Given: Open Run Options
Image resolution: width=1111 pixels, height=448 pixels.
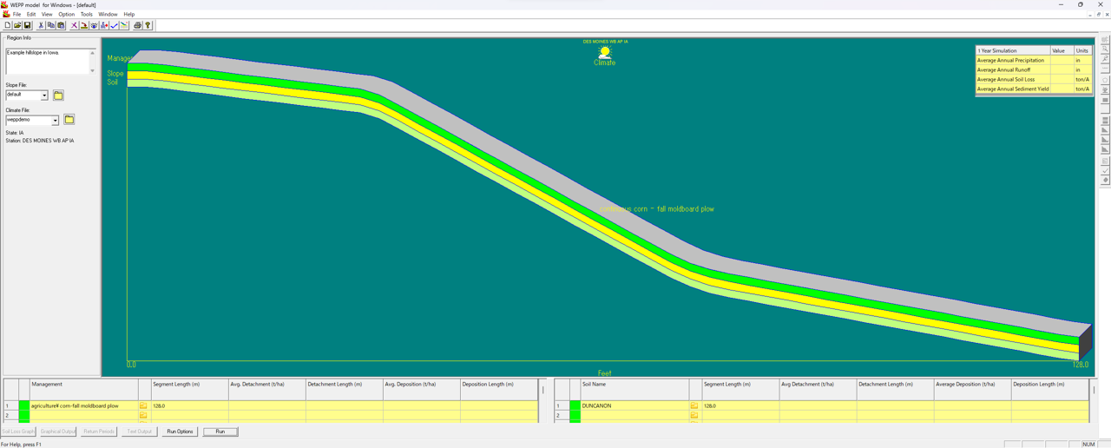Looking at the screenshot, I should click(180, 432).
